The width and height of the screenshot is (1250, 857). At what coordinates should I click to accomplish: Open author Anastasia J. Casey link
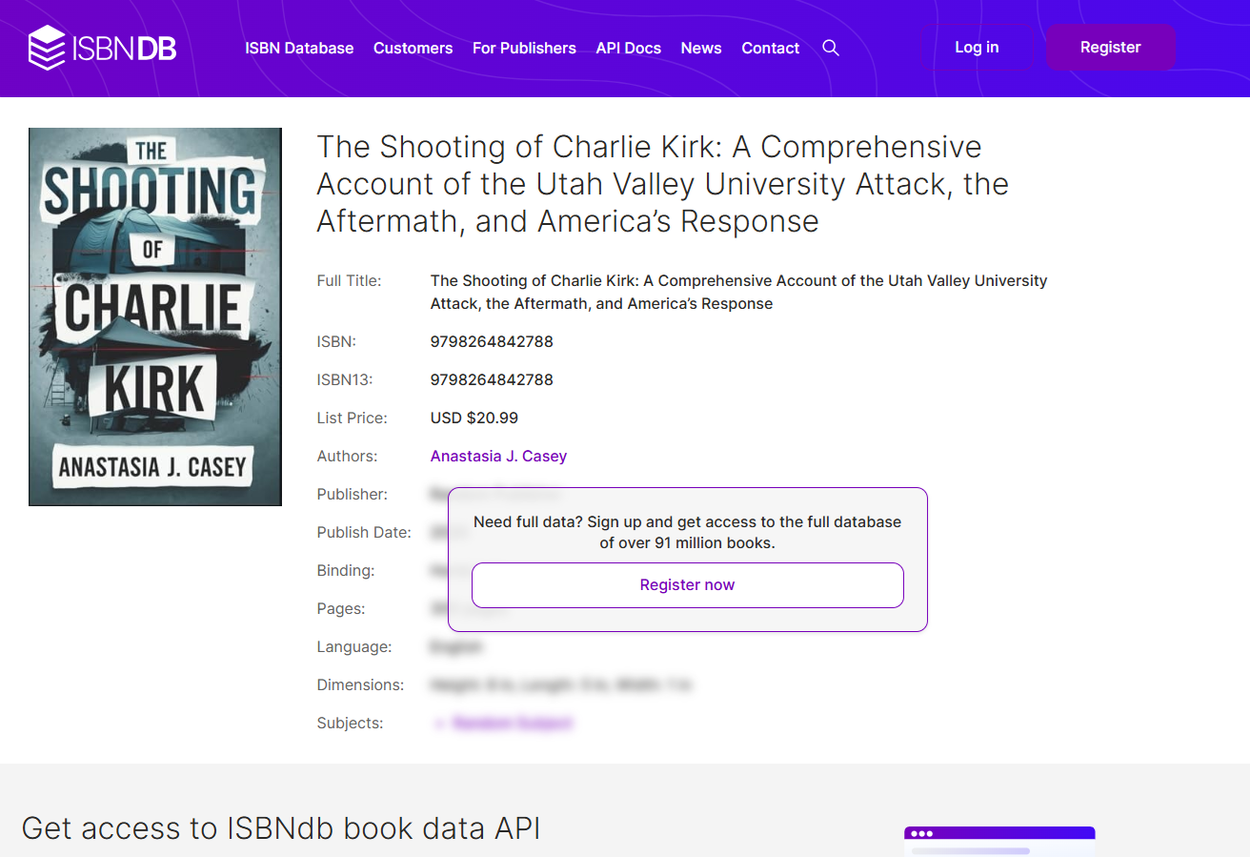coord(498,456)
